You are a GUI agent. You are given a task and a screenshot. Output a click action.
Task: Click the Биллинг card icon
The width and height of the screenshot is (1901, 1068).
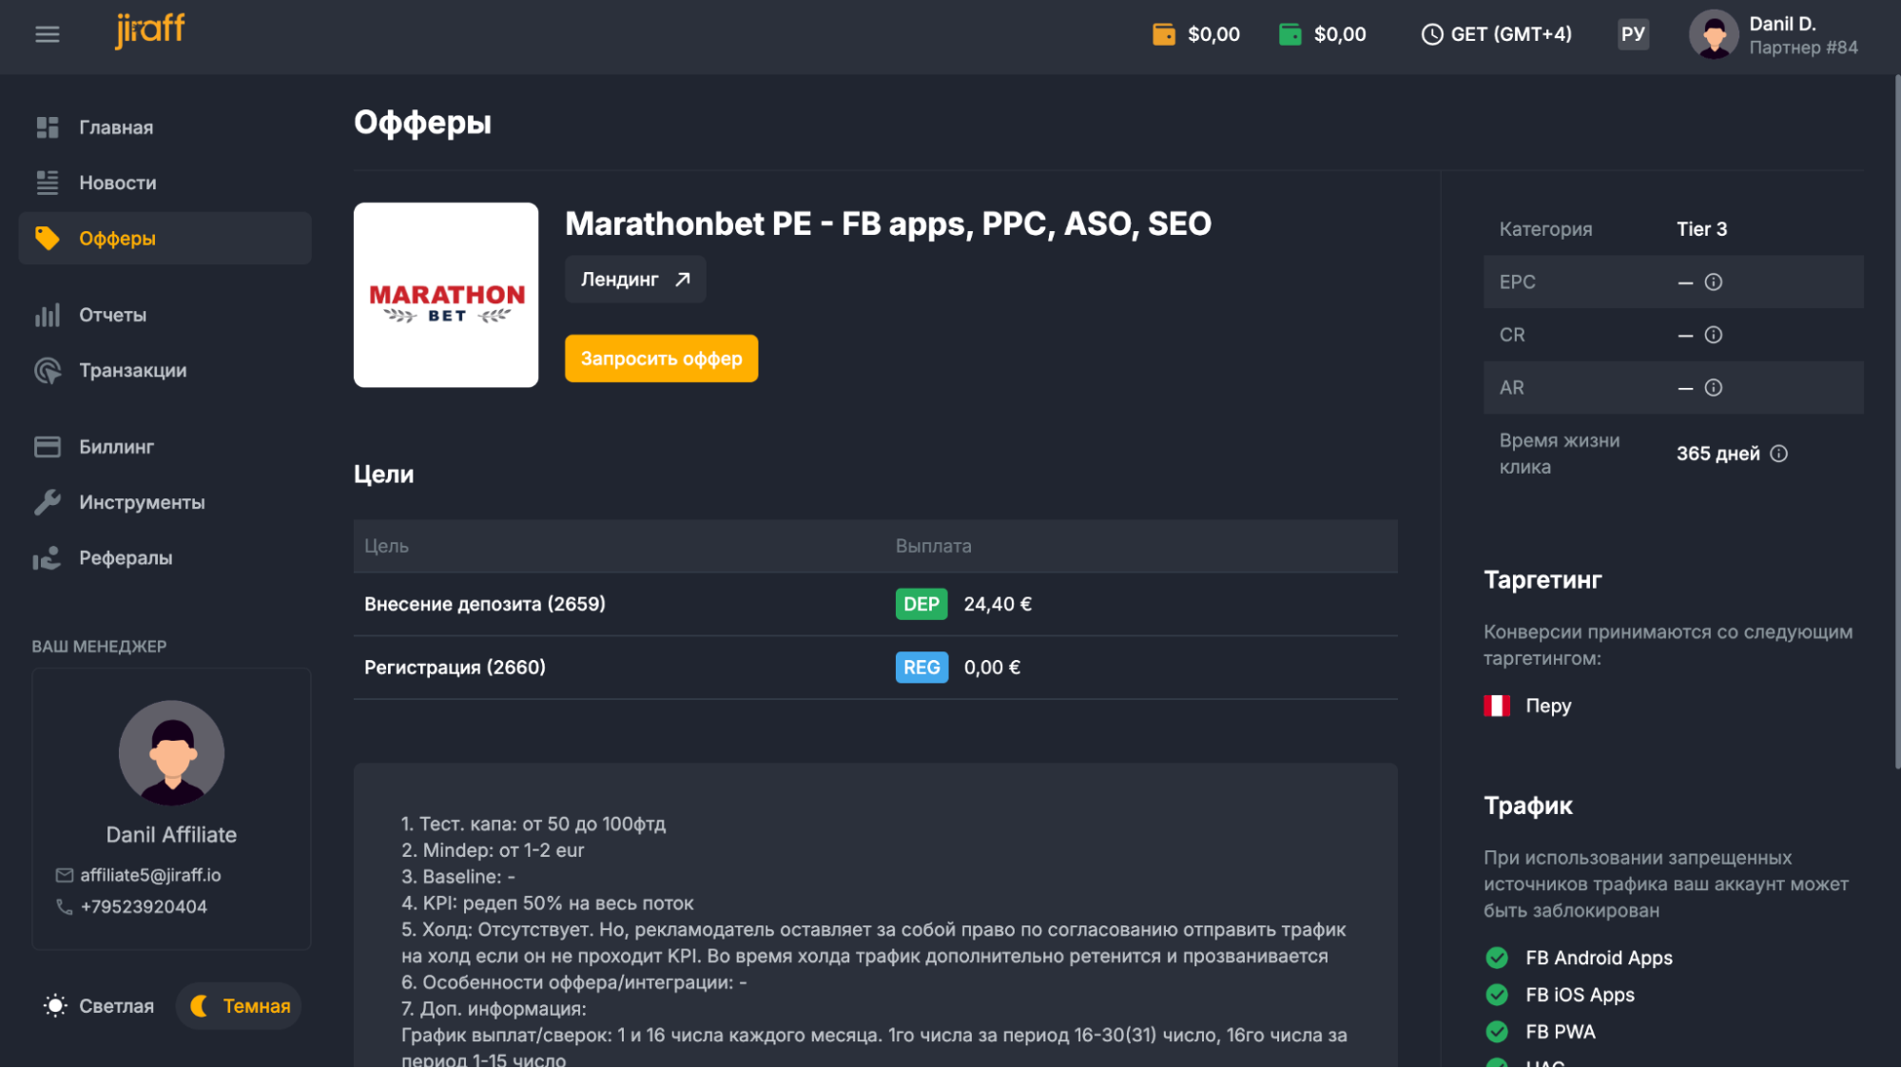click(x=48, y=447)
